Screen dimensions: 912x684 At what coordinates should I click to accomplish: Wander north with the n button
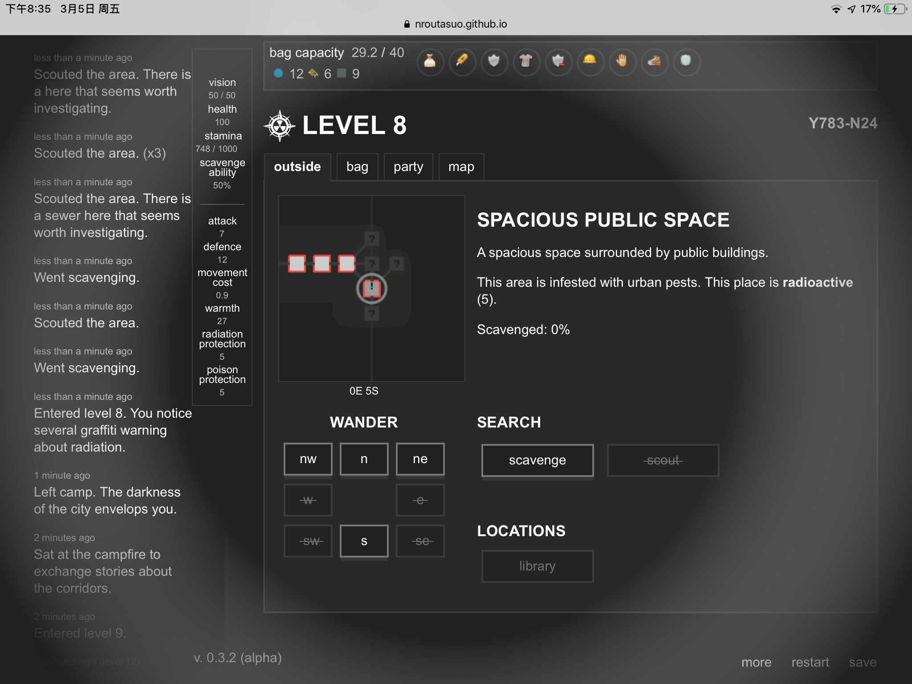click(x=364, y=459)
